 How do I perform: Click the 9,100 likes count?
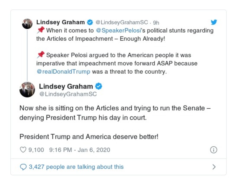pos(36,150)
